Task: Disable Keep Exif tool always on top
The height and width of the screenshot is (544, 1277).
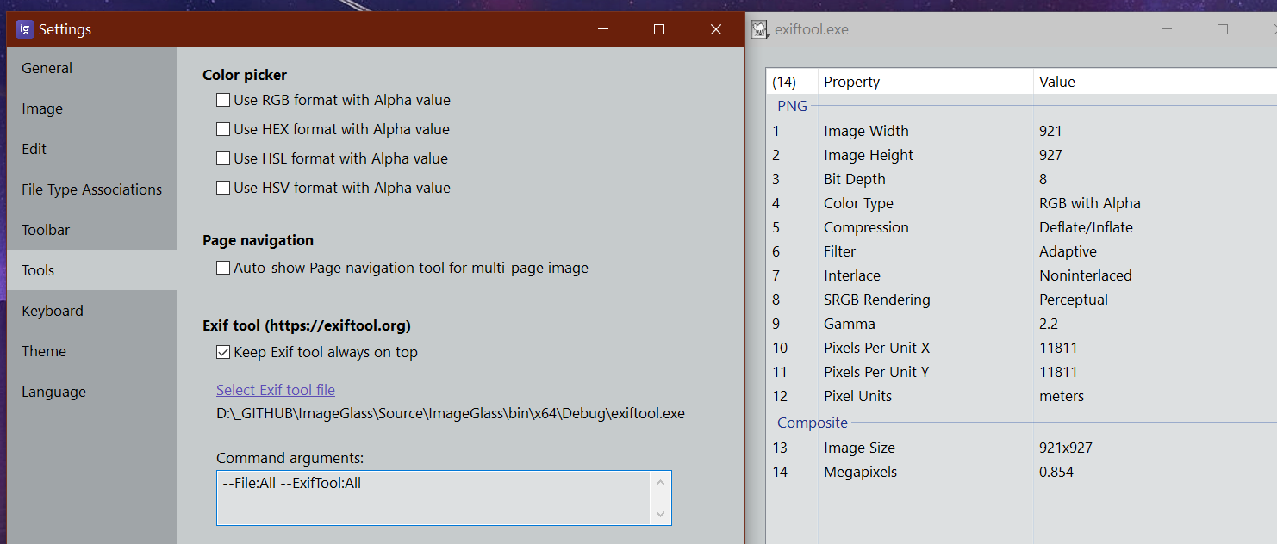Action: pyautogui.click(x=223, y=352)
